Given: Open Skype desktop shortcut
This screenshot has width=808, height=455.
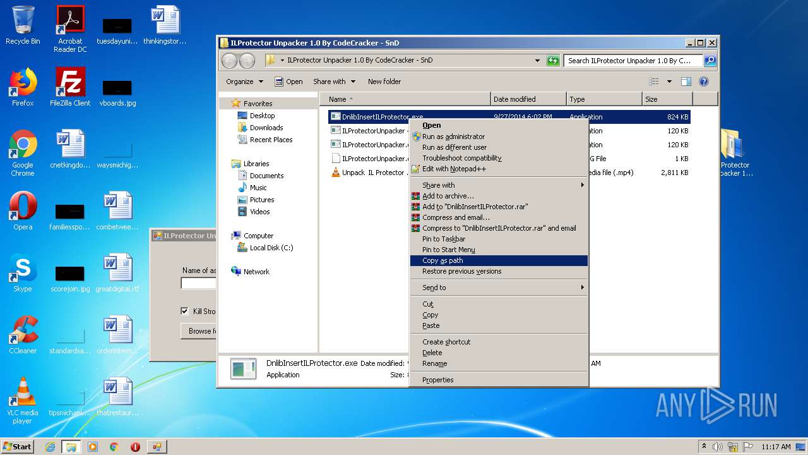Looking at the screenshot, I should [x=23, y=273].
